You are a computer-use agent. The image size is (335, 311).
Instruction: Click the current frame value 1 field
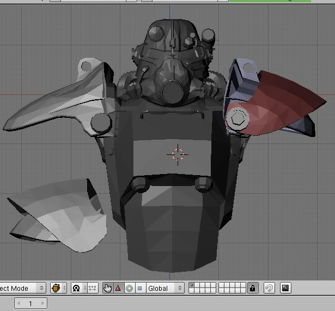[31, 303]
